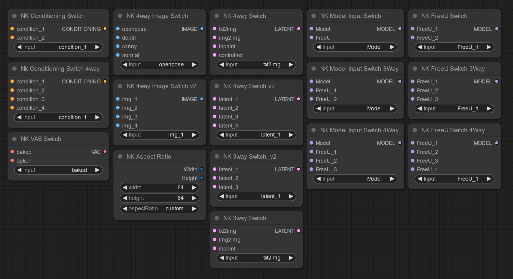This screenshot has height=279, width=513.
Task: Click the red VAE output port
Action: point(105,152)
